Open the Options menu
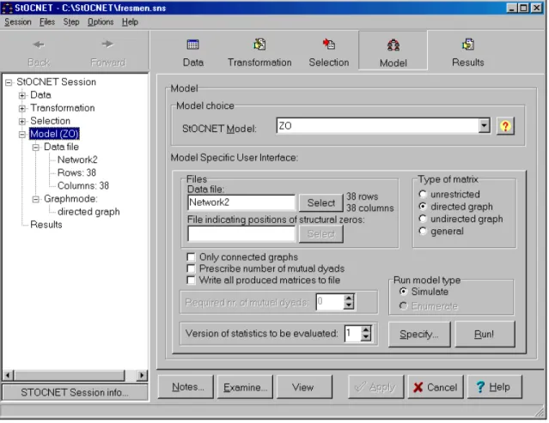This screenshot has height=423, width=549. point(101,22)
